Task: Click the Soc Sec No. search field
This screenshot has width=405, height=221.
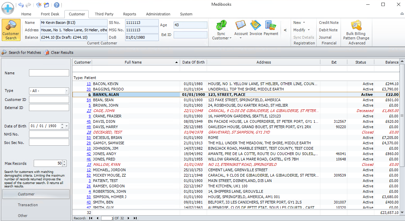Action: [x=49, y=142]
